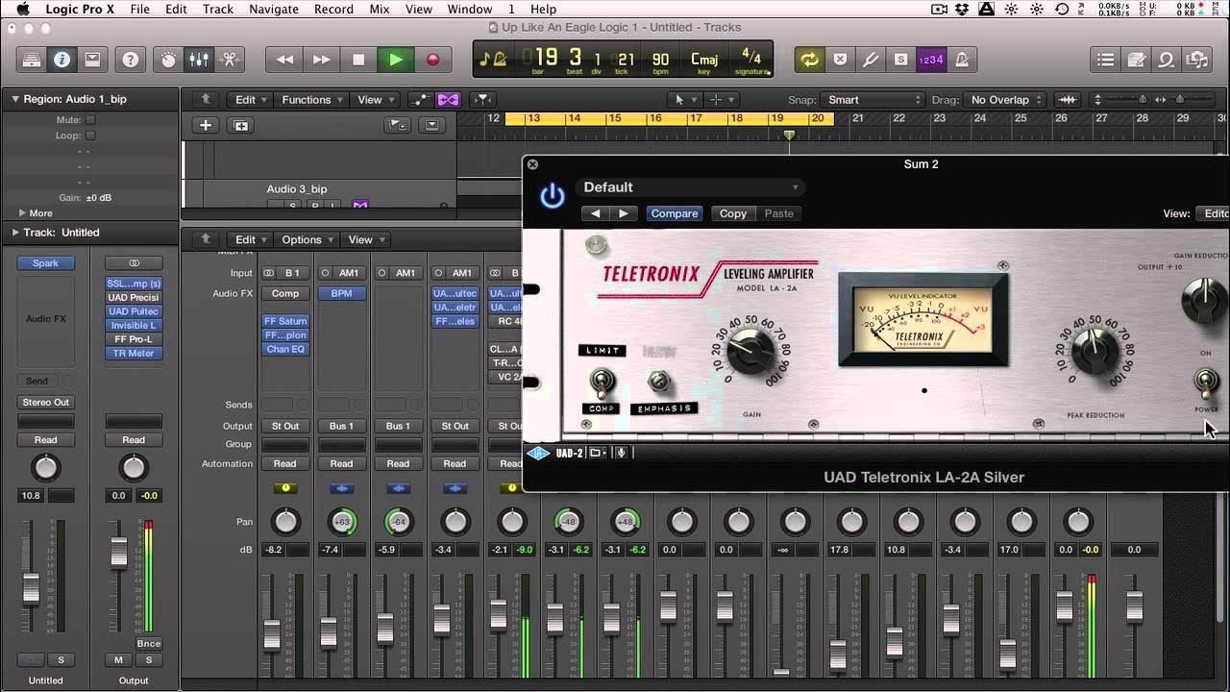Open the Record menu
This screenshot has width=1230, height=692.
(333, 9)
